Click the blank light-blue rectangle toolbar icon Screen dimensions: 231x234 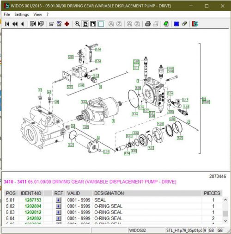tap(101, 24)
